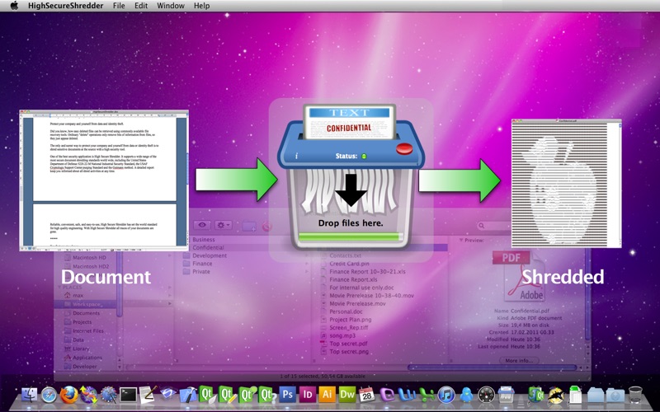The image size is (660, 412).
Task: Open Applications in the Finder sidebar
Action: point(87,358)
